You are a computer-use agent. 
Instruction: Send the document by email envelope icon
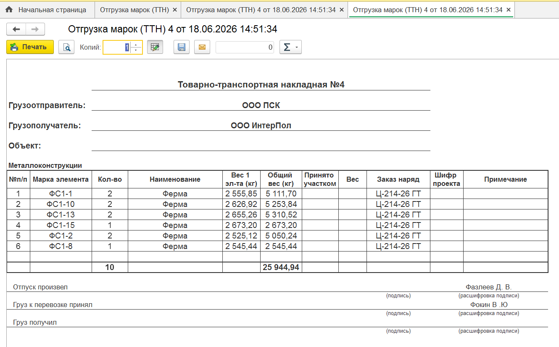(202, 47)
